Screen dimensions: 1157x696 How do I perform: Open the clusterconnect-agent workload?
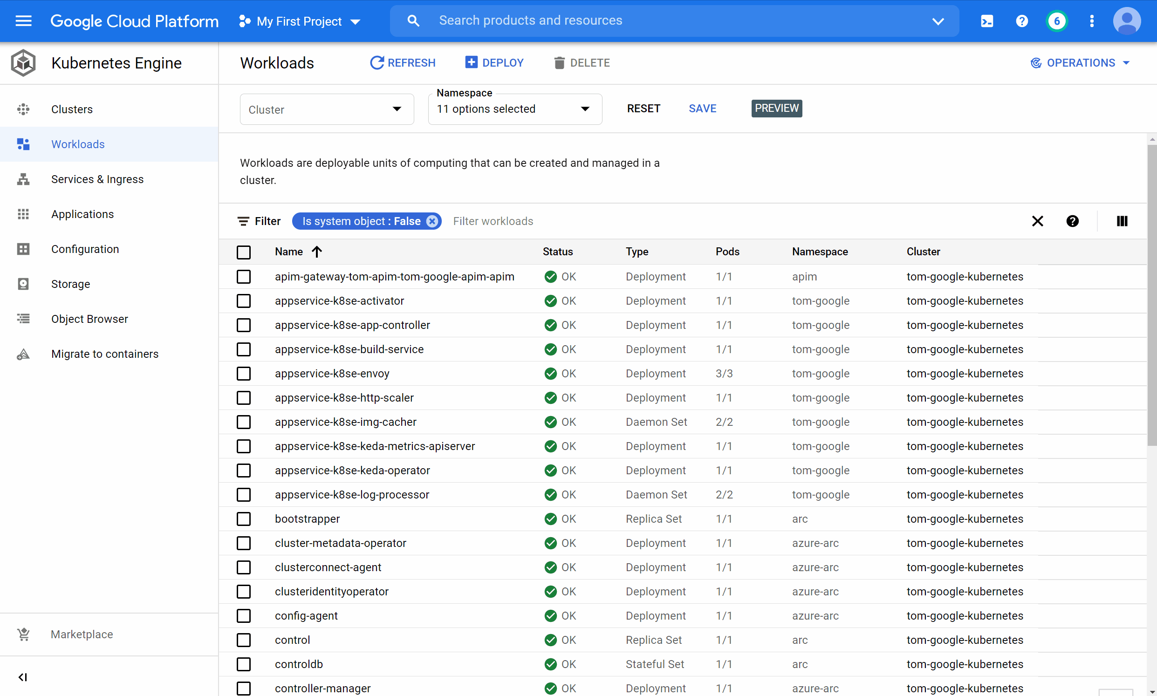pyautogui.click(x=328, y=567)
